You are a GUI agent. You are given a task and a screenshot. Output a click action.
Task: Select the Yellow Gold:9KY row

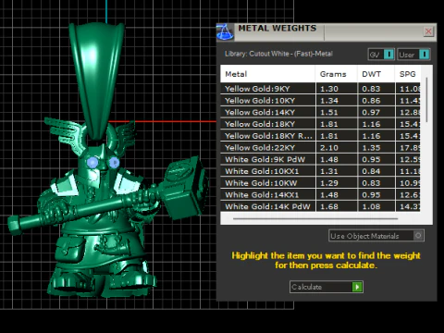pyautogui.click(x=320, y=89)
